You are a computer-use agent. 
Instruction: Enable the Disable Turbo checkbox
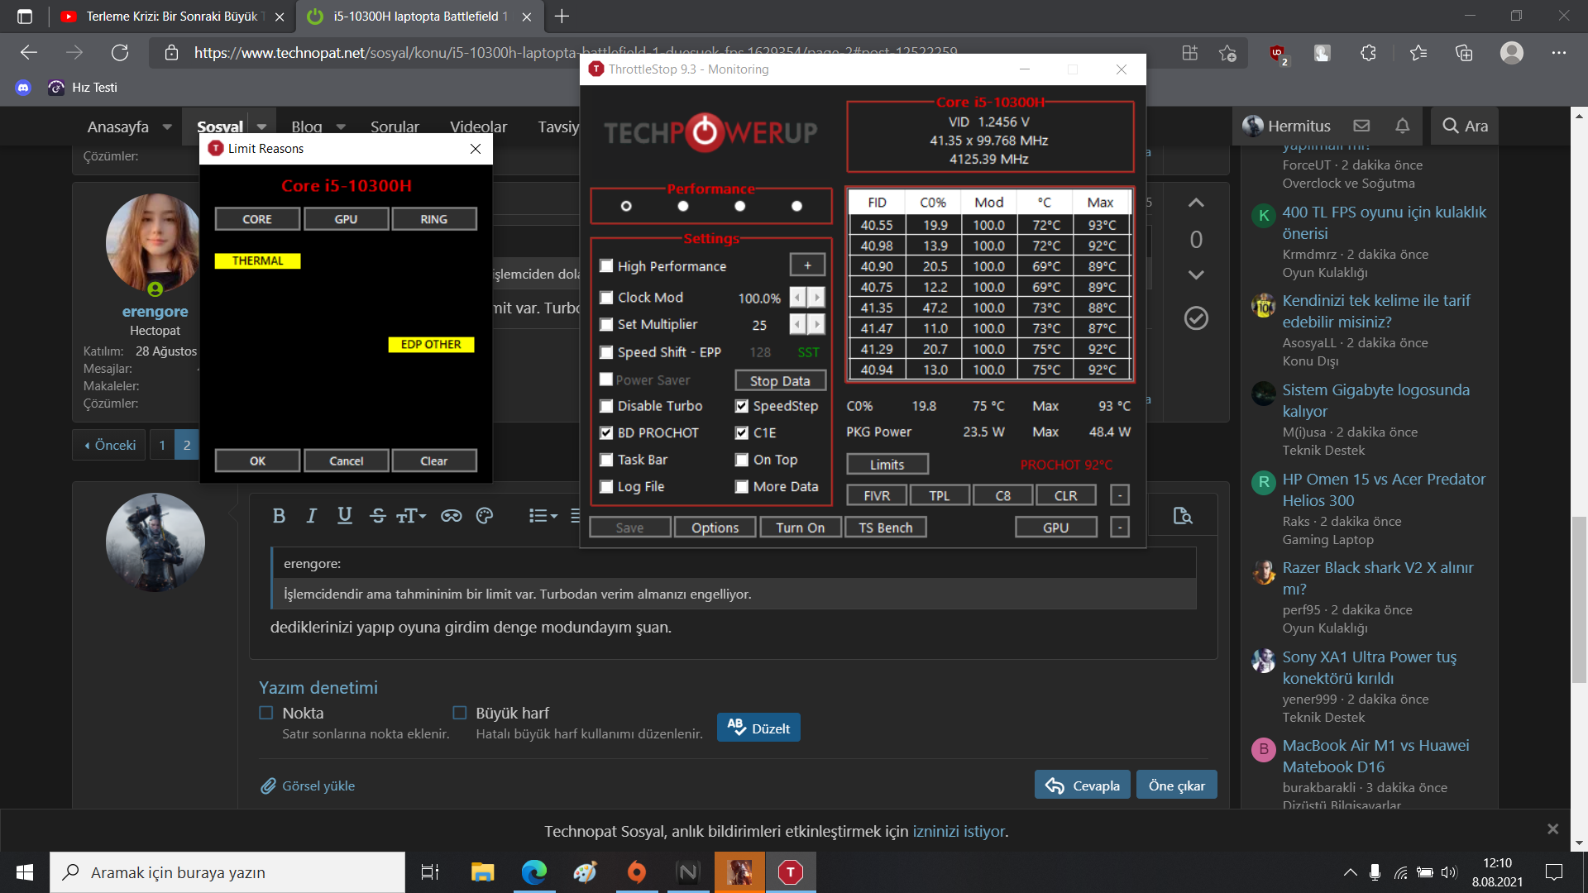(x=606, y=406)
